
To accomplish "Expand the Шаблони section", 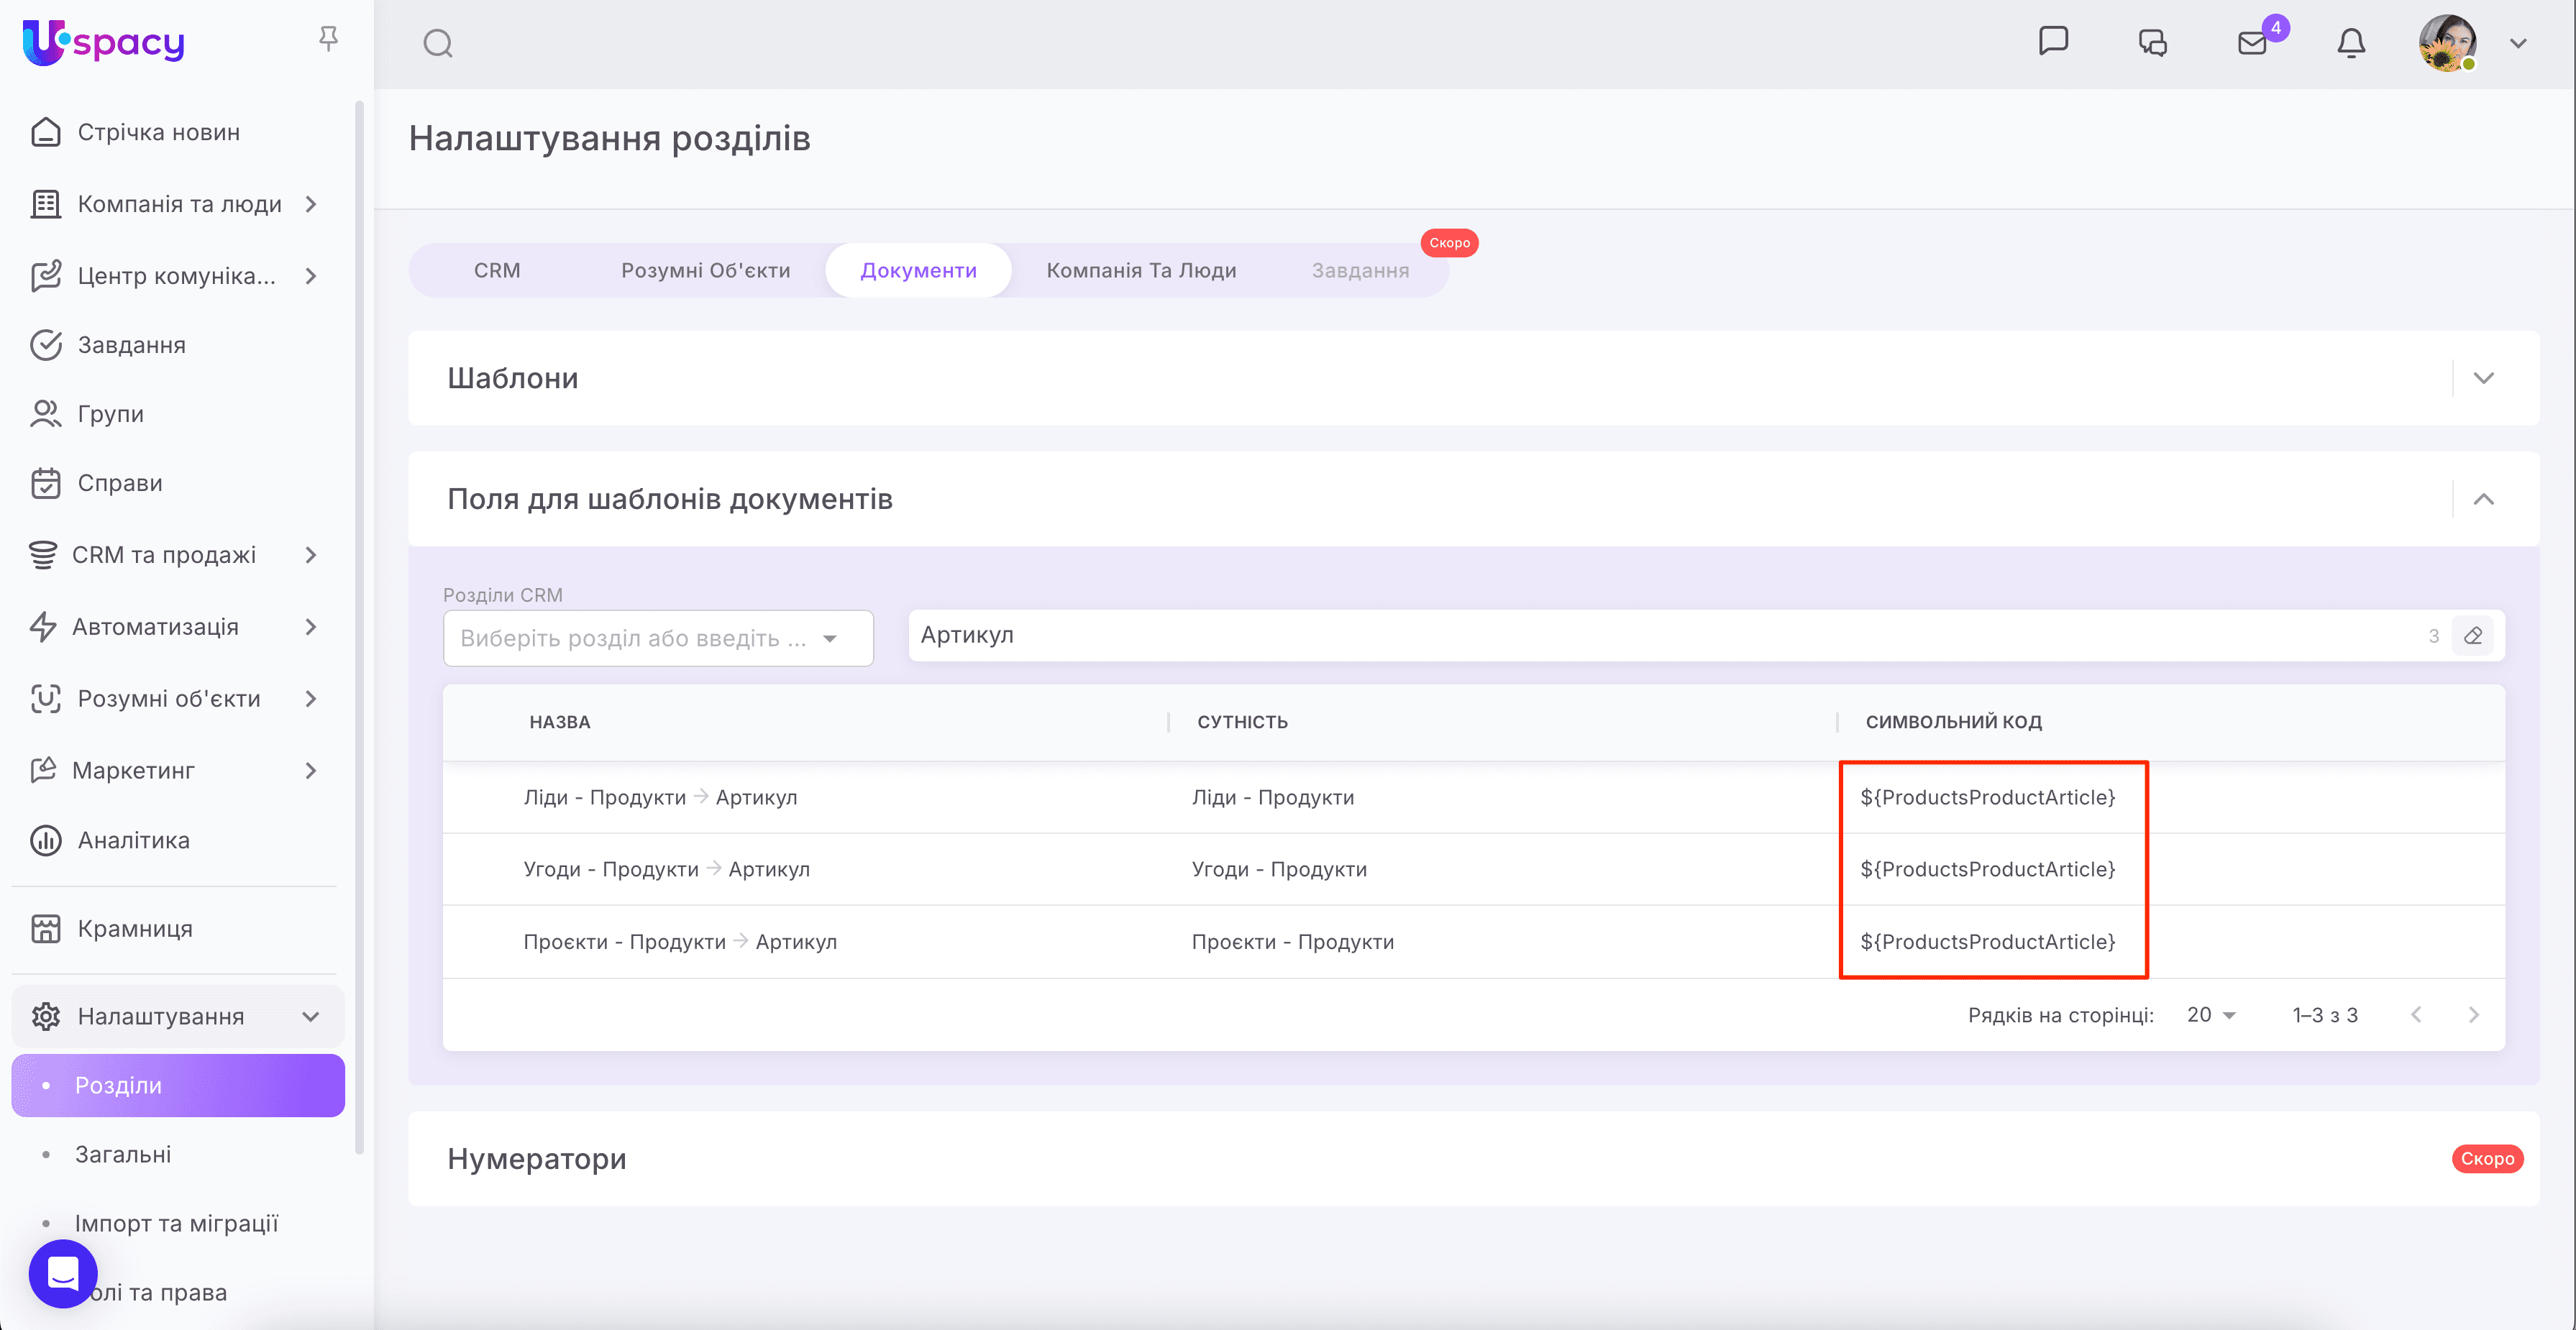I will click(2483, 378).
